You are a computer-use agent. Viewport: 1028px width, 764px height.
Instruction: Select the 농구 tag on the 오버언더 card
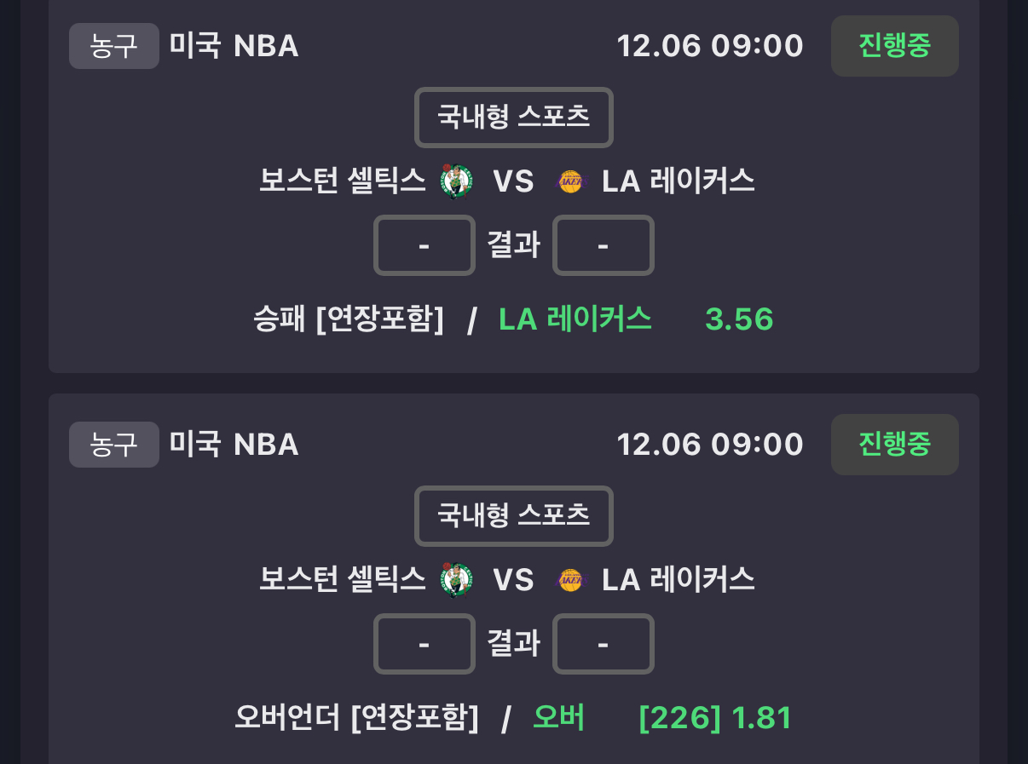click(x=113, y=445)
